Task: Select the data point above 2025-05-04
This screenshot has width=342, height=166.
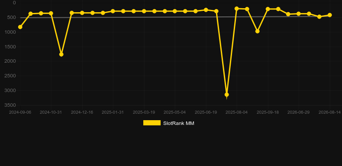Action: 175,11
